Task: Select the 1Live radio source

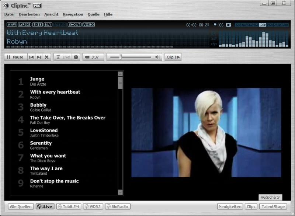Action: click(x=45, y=206)
